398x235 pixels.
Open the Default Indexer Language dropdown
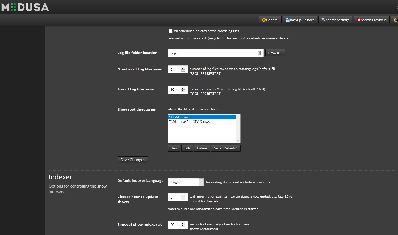click(200, 182)
